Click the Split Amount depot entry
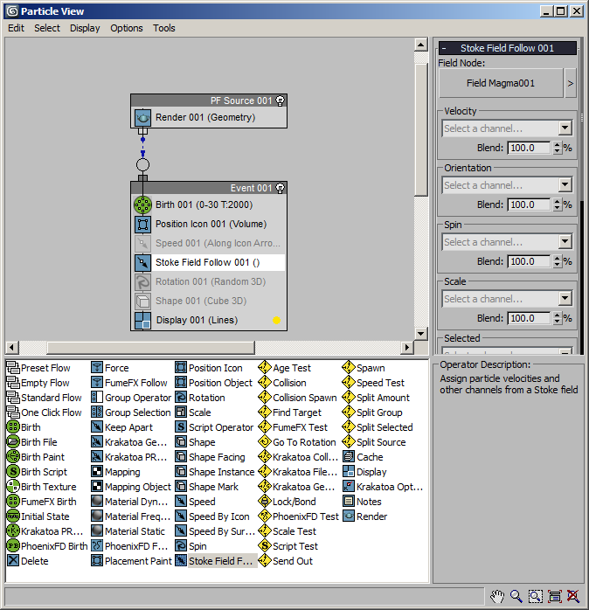 click(376, 398)
